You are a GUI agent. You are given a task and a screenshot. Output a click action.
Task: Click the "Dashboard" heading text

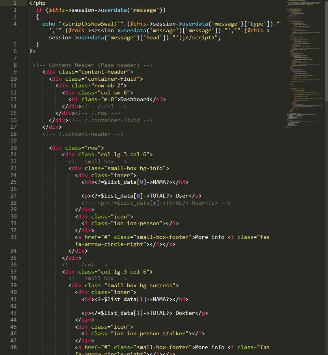pyautogui.click(x=135, y=100)
